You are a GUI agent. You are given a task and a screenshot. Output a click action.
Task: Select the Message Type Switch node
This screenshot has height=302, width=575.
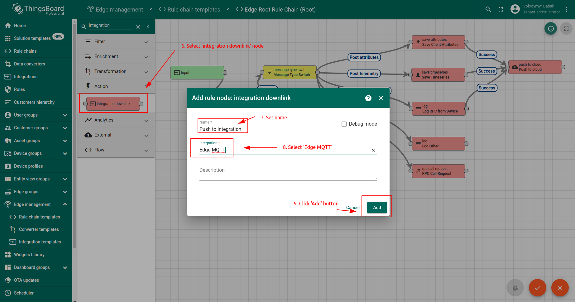pyautogui.click(x=290, y=72)
